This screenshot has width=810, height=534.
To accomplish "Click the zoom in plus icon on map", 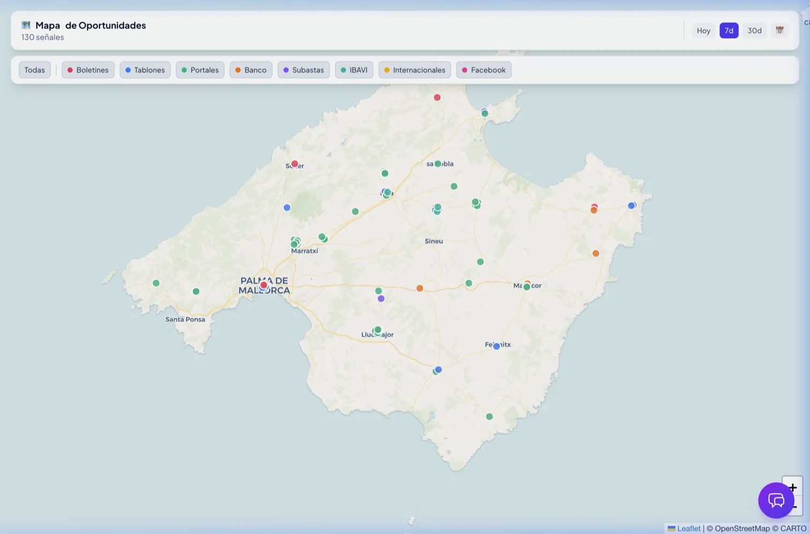I will [x=792, y=487].
